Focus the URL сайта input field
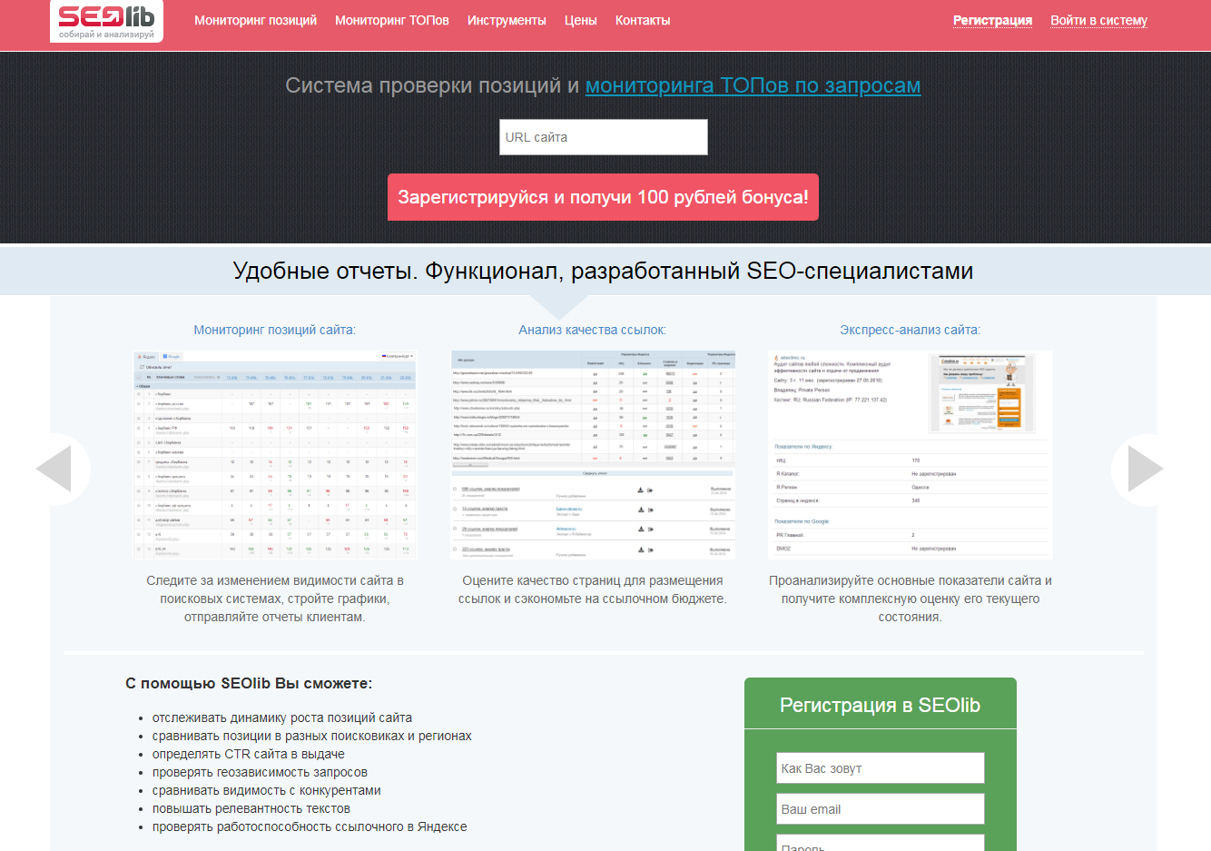1211x851 pixels. tap(603, 137)
